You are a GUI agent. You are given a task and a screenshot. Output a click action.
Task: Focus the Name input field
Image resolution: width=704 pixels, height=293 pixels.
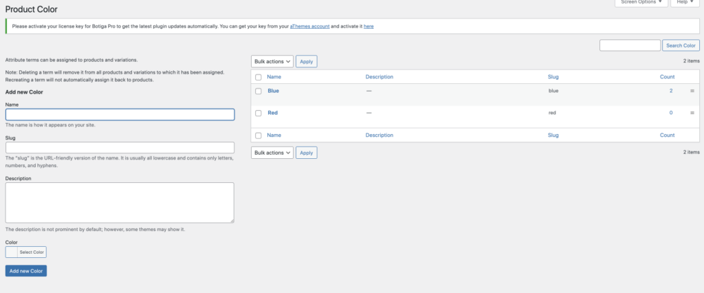pyautogui.click(x=120, y=115)
